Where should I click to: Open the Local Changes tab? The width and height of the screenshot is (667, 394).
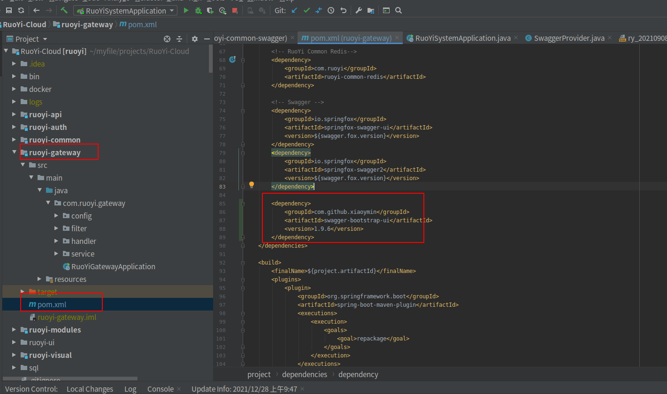[x=90, y=389]
